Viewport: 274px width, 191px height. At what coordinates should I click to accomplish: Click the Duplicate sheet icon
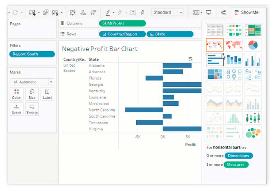coord(45,12)
